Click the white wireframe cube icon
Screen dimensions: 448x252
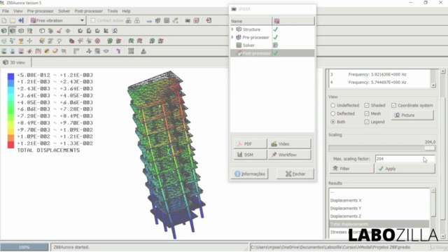pos(42,31)
